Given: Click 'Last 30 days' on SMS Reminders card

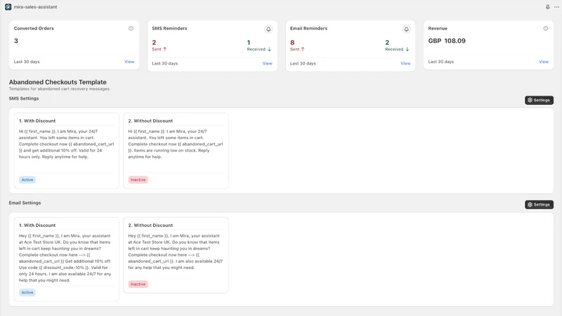Looking at the screenshot, I should pyautogui.click(x=165, y=63).
